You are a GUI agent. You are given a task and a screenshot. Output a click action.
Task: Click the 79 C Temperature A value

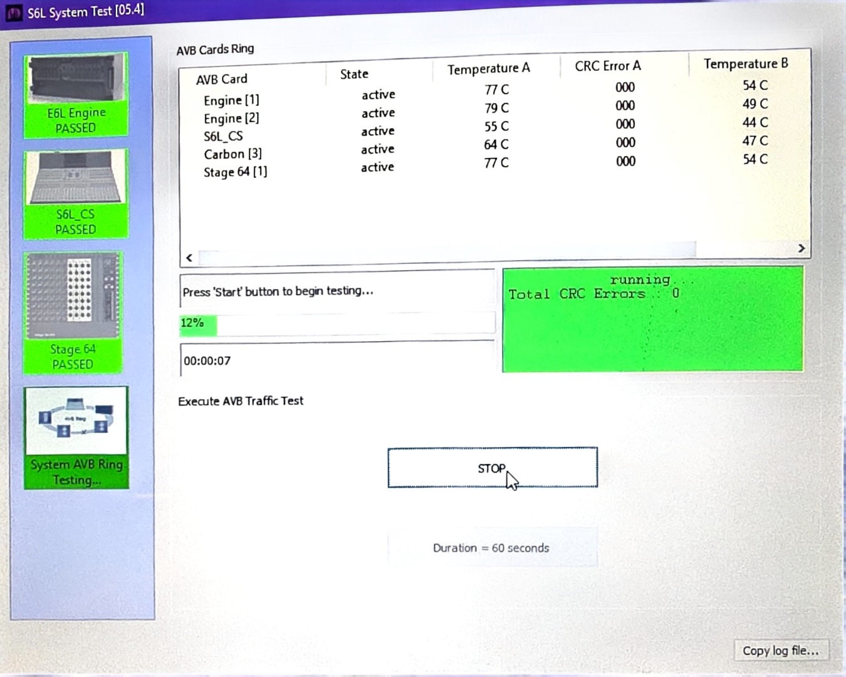pyautogui.click(x=497, y=108)
